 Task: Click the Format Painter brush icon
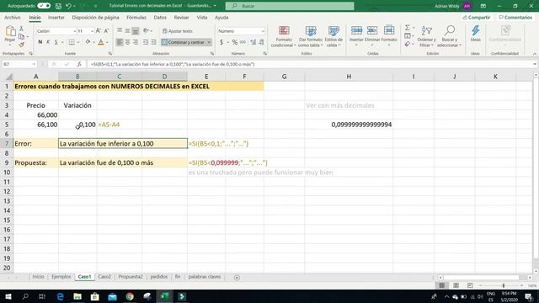point(21,45)
